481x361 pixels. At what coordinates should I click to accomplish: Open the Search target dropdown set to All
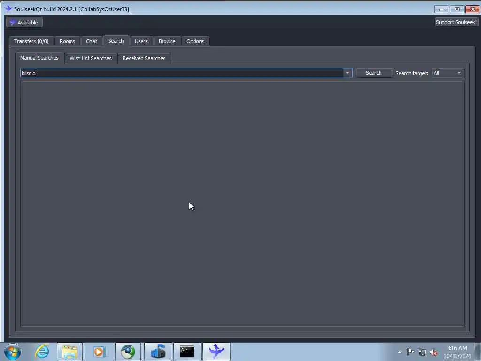447,73
